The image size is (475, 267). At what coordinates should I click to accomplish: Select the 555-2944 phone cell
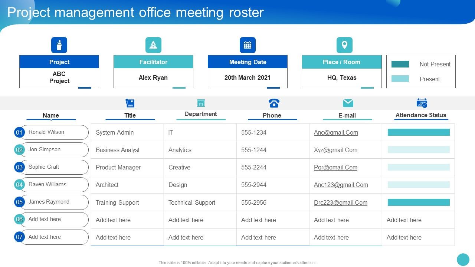pyautogui.click(x=273, y=185)
